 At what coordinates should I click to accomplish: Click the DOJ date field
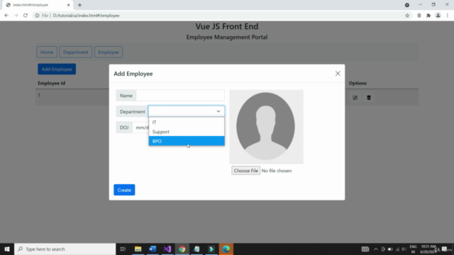[140, 127]
